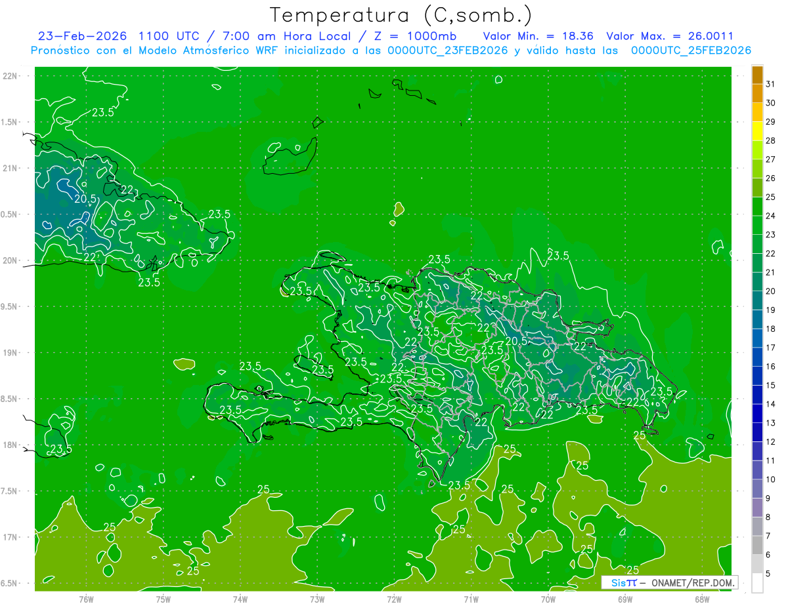The height and width of the screenshot is (608, 788).
Task: Click the 'SisTT' logo text
Action: tap(624, 582)
